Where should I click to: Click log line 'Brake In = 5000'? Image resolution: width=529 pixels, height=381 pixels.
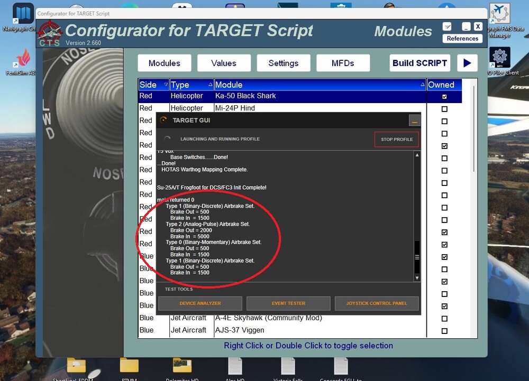(189, 237)
